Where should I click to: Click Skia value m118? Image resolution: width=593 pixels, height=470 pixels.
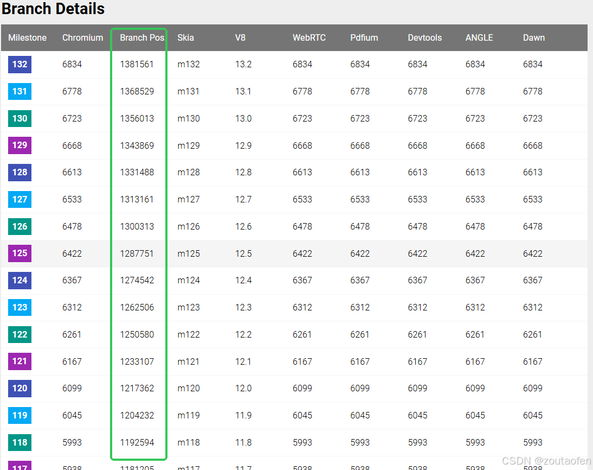pyautogui.click(x=188, y=442)
